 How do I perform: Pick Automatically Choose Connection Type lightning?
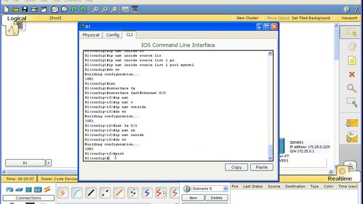(x=63, y=193)
